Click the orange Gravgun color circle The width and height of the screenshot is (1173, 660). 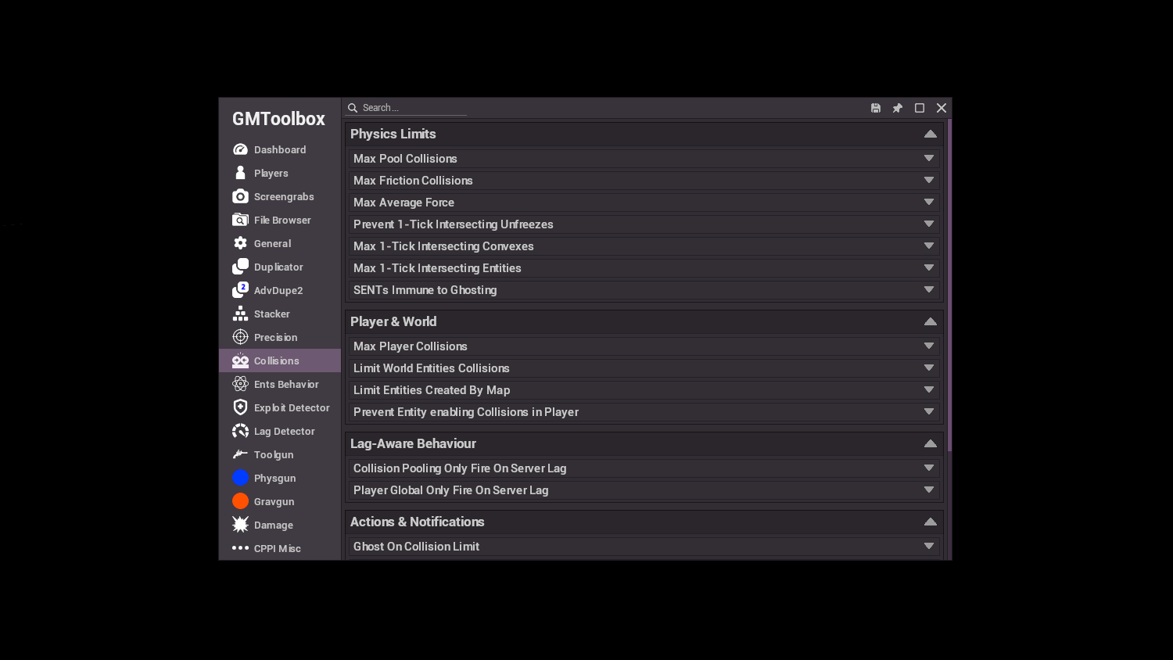tap(240, 501)
